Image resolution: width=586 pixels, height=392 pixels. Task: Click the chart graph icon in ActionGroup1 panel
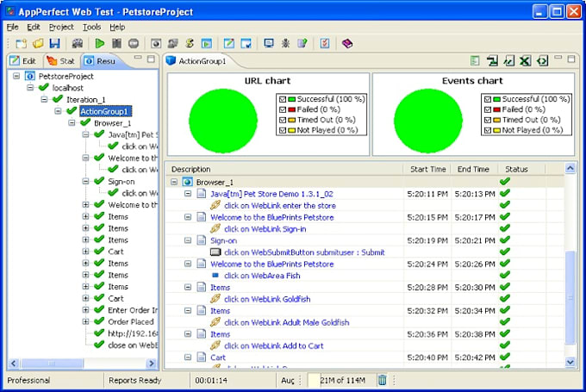[509, 60]
